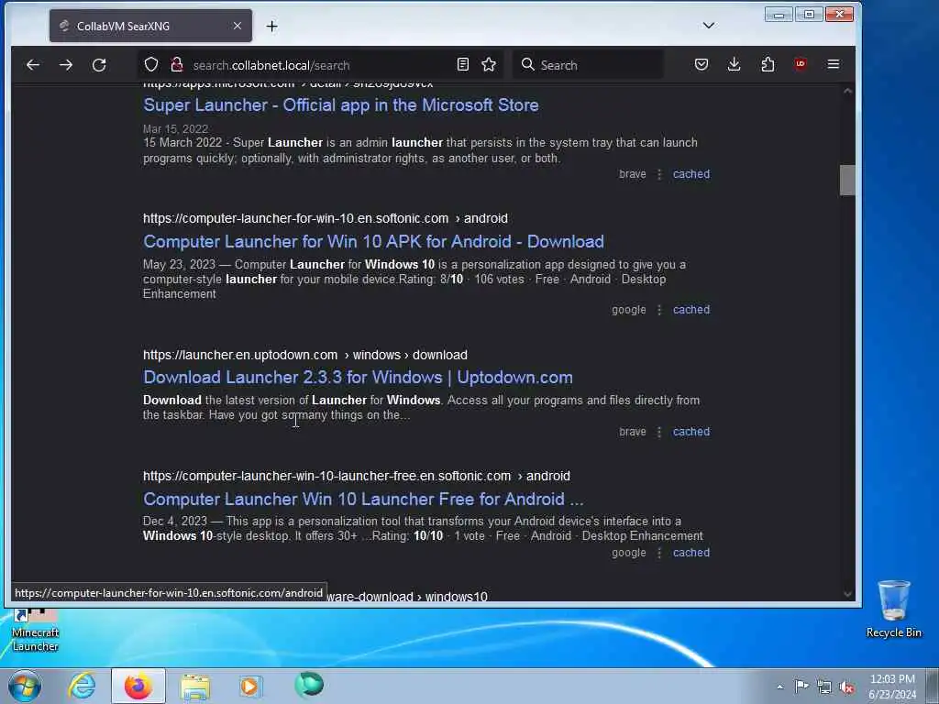Screen dimensions: 939x704
Task: Open options dots beside Uptodown brave
Action: pyautogui.click(x=659, y=433)
